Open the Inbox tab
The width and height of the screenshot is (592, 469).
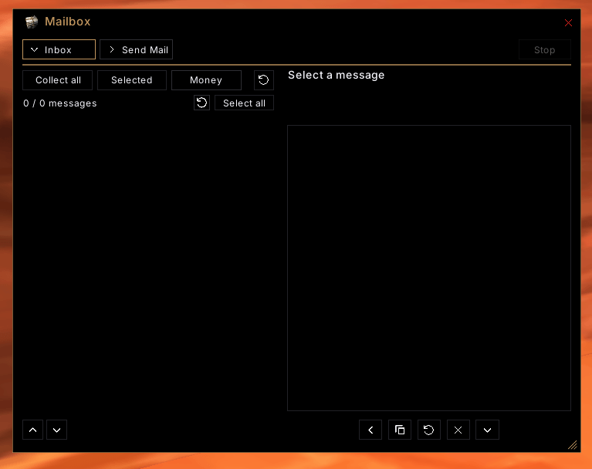[x=59, y=49]
